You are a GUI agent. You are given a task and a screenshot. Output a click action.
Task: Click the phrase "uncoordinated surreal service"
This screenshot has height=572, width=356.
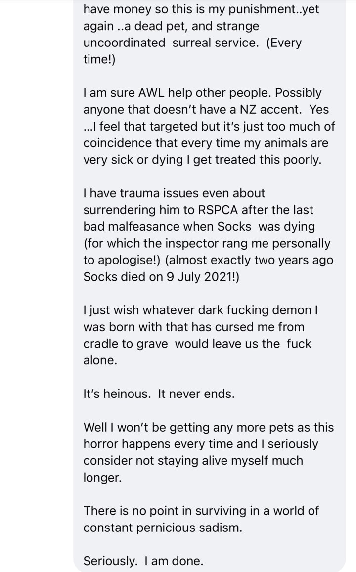169,43
